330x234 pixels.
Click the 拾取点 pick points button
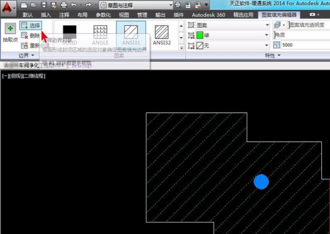pyautogui.click(x=10, y=32)
